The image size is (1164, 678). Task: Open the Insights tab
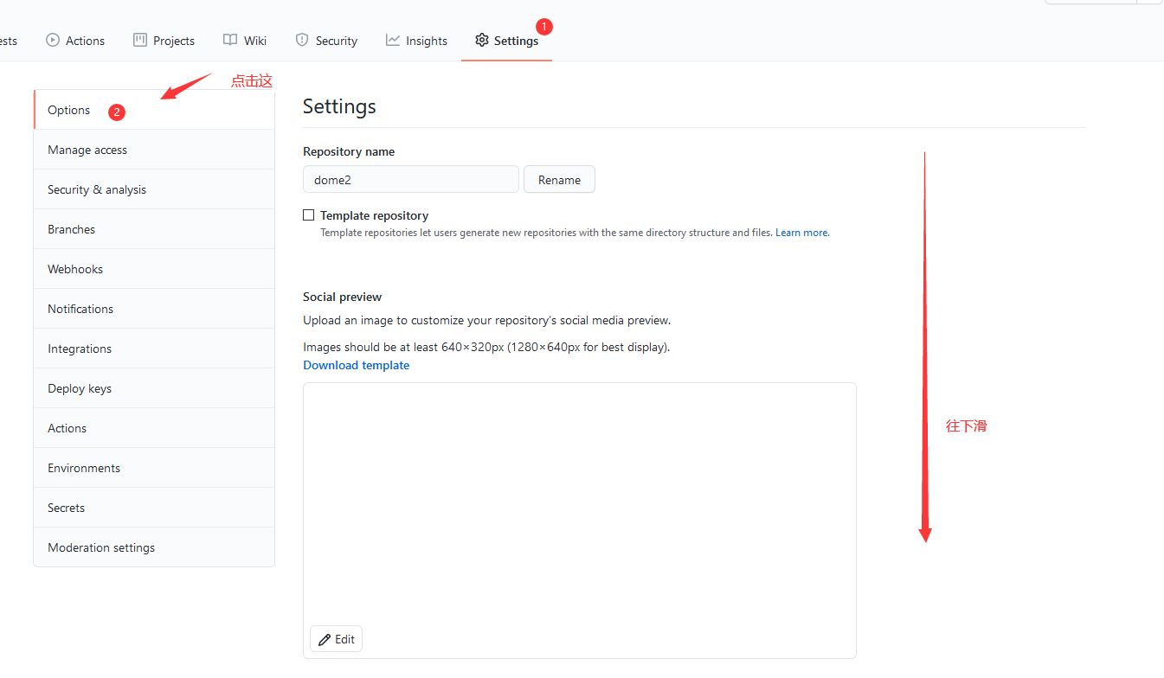[x=416, y=41]
